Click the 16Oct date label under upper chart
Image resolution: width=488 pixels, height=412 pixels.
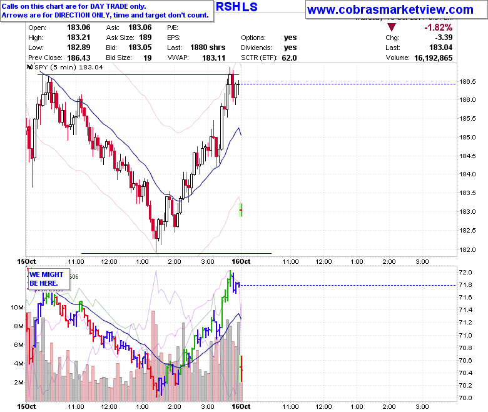(x=241, y=261)
